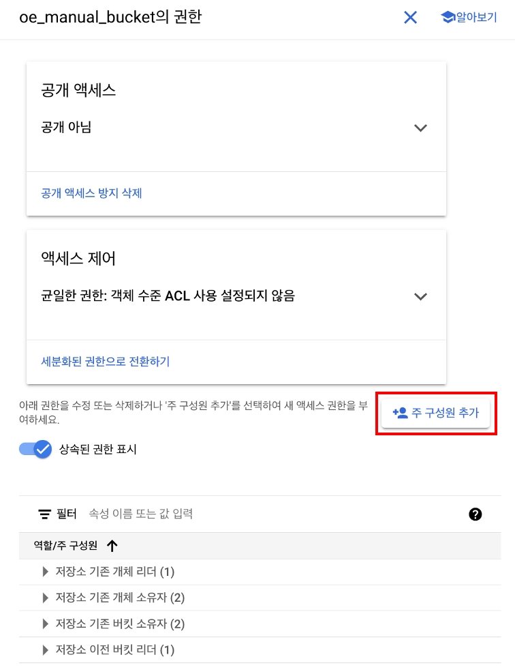The image size is (515, 670).
Task: Expand 저장소 기존 개체 리더 (1) row
Action: [46, 572]
